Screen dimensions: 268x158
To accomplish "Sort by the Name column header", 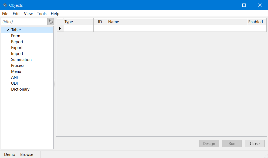I will pos(177,22).
